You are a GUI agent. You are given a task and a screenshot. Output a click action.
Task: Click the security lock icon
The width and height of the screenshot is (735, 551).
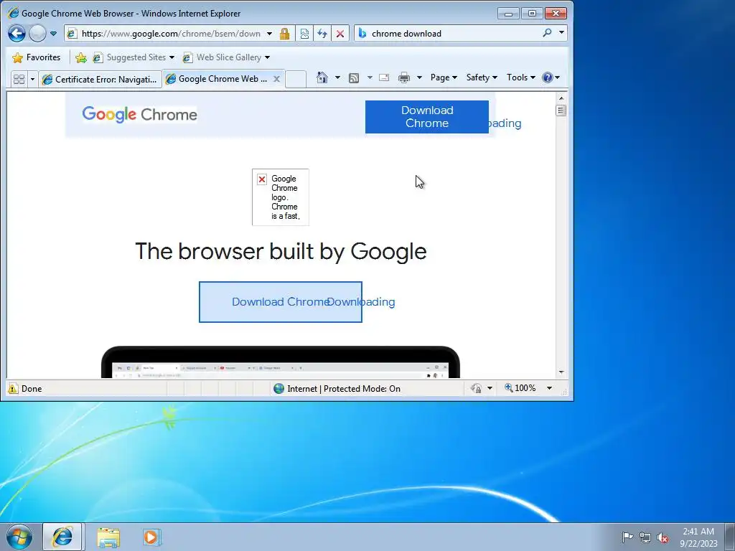[284, 34]
